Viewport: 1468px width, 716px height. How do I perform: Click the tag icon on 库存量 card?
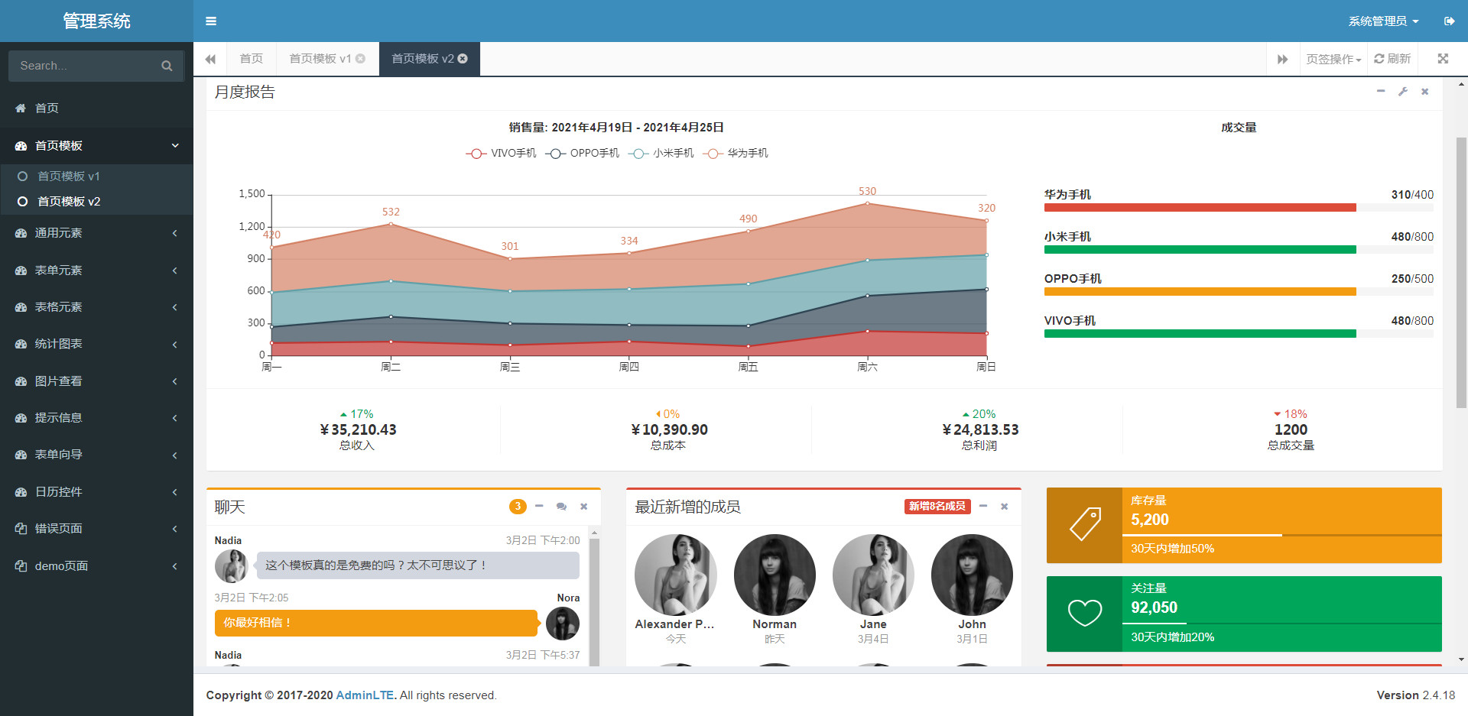tap(1084, 525)
